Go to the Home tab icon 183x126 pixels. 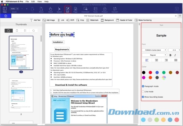click(6, 16)
